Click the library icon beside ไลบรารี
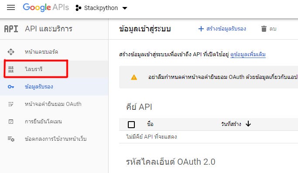298x173 pixels. pyautogui.click(x=11, y=69)
